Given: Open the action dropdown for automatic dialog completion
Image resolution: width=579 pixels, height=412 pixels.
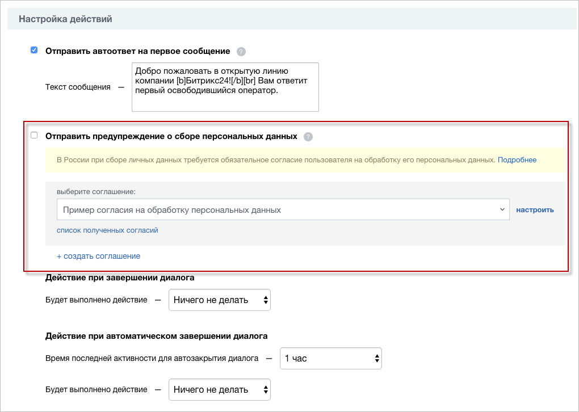Looking at the screenshot, I should pyautogui.click(x=219, y=389).
